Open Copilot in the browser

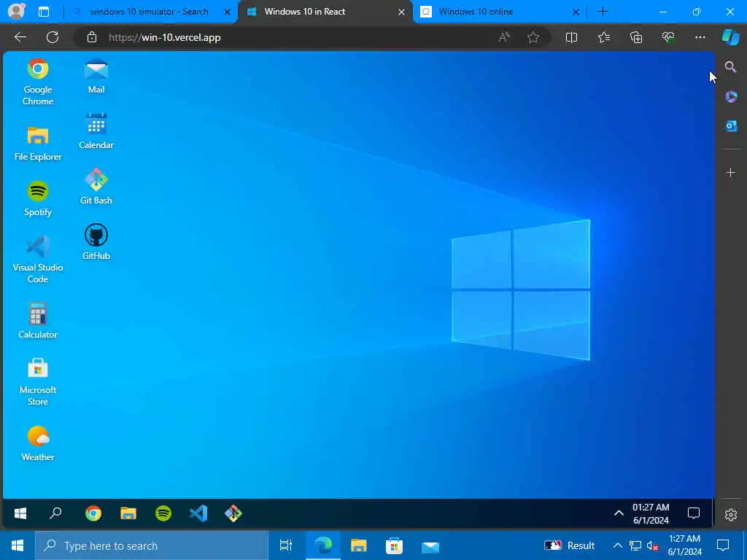point(730,37)
